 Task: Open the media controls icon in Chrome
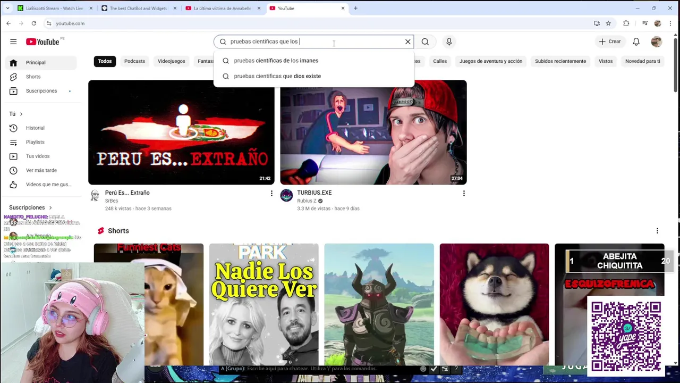click(644, 23)
